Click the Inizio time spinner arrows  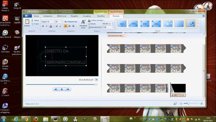[x=113, y=24]
